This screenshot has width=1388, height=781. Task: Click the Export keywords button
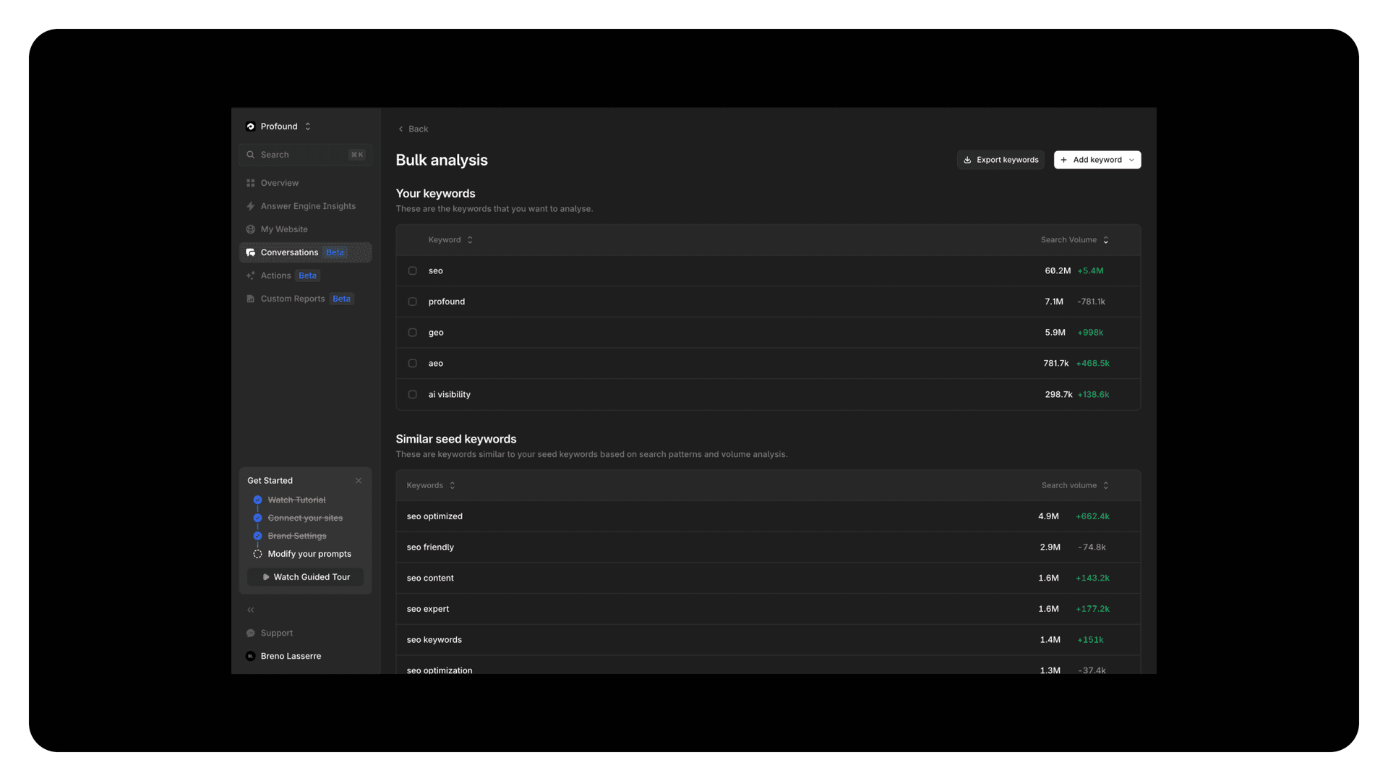[1001, 160]
